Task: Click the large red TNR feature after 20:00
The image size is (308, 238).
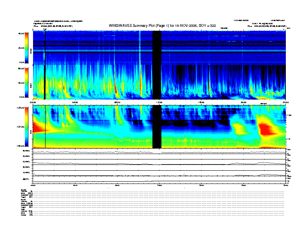Action: (x=267, y=129)
